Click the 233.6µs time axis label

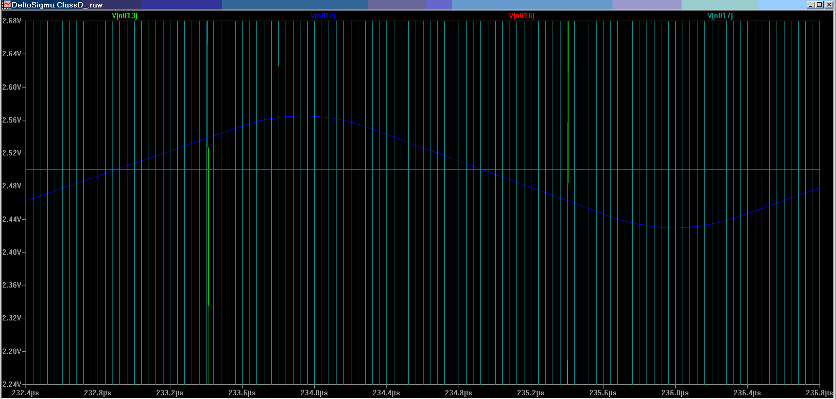(x=242, y=393)
